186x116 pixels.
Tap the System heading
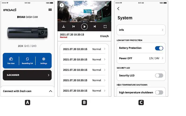pyautogui.click(x=125, y=18)
